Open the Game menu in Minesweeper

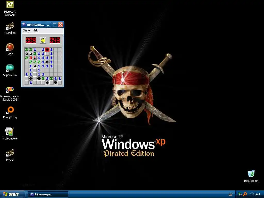click(26, 30)
